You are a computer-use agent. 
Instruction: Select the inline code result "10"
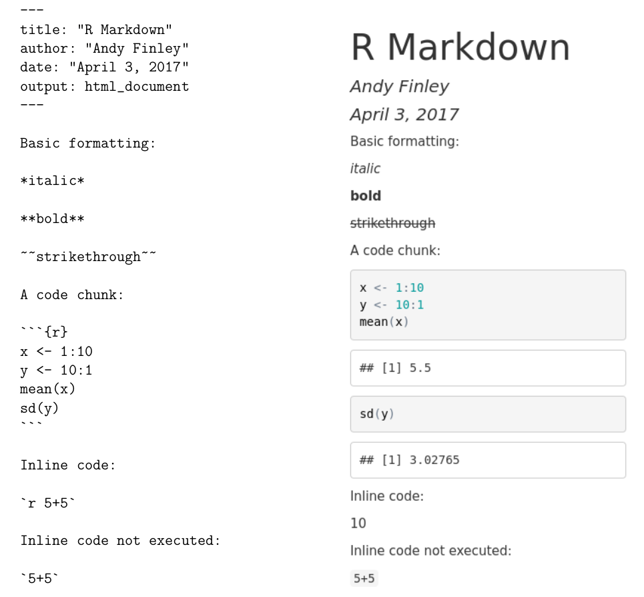click(x=356, y=523)
